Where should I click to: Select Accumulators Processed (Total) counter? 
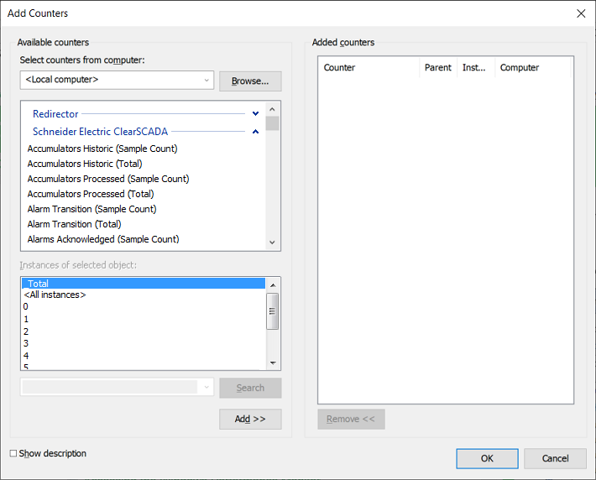(x=91, y=194)
